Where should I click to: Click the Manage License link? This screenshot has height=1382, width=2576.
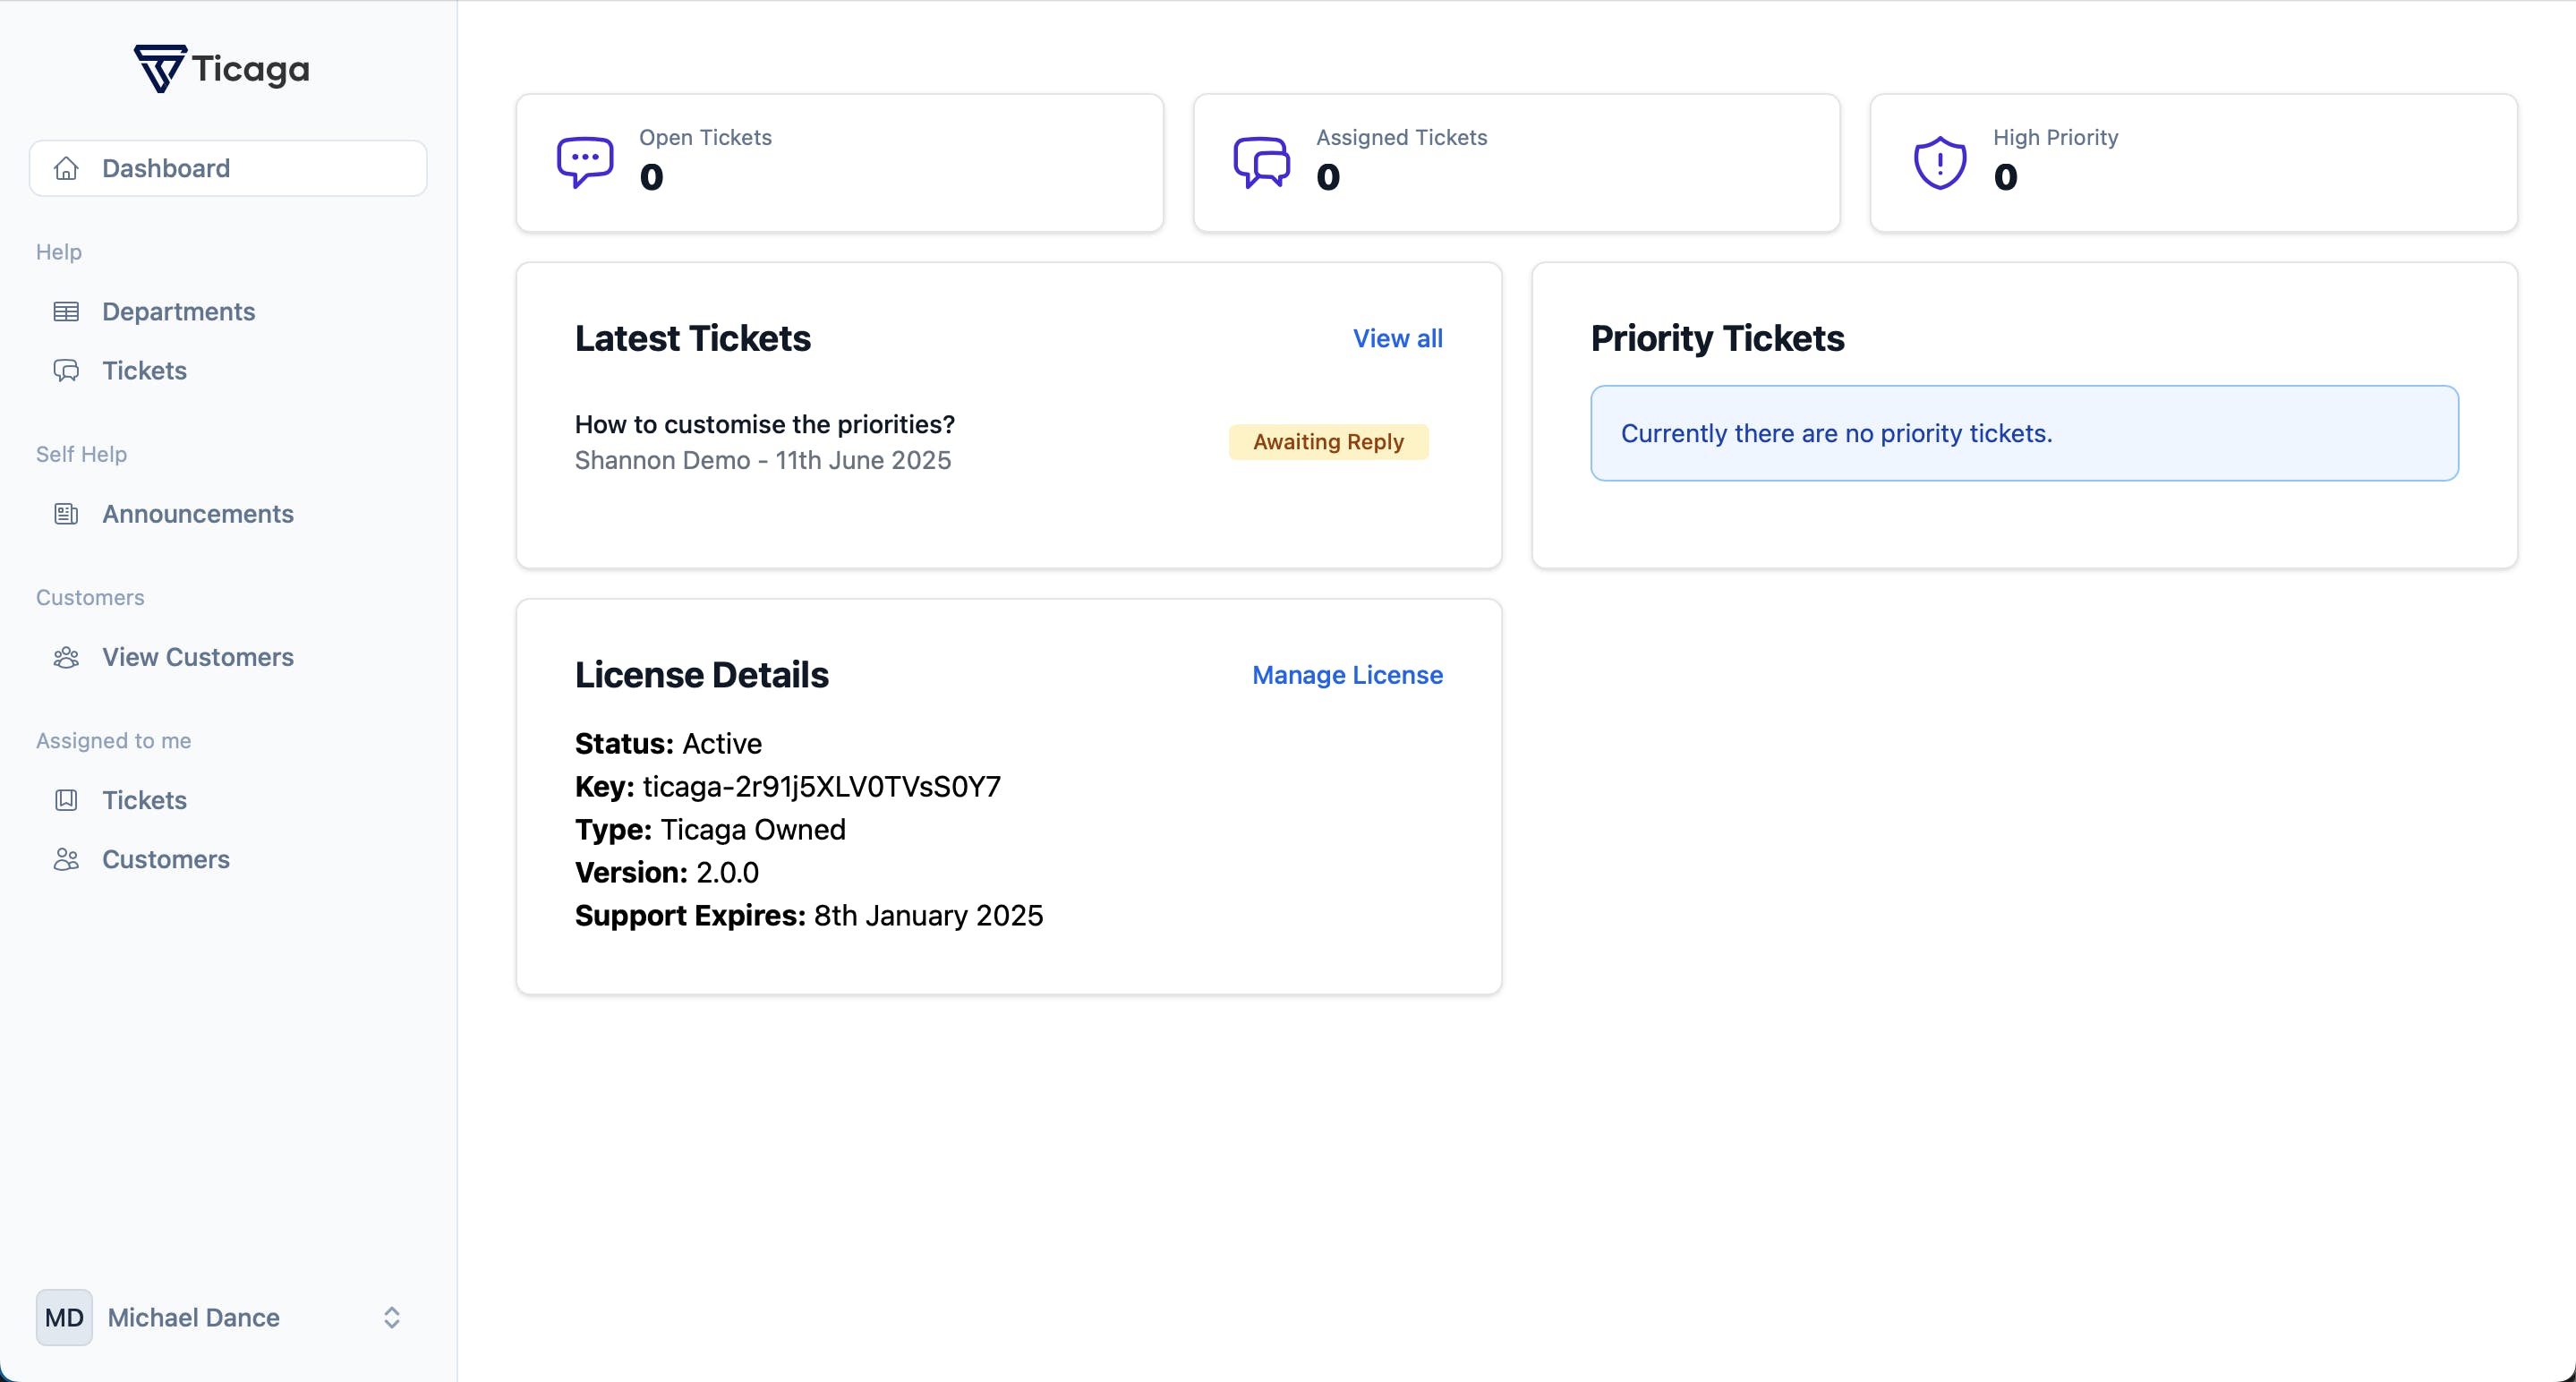1347,675
